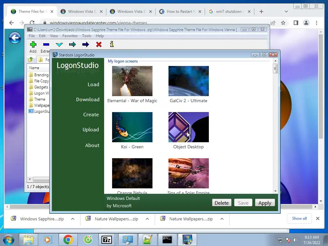Expand options for Windows Sapphire zip download
This screenshot has width=328, height=246.
click(73, 219)
